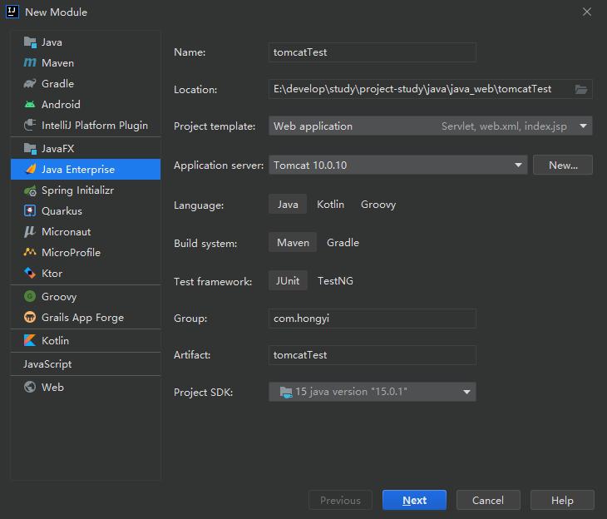Select JavaScript in the module type list
607x519 pixels.
pyautogui.click(x=47, y=364)
